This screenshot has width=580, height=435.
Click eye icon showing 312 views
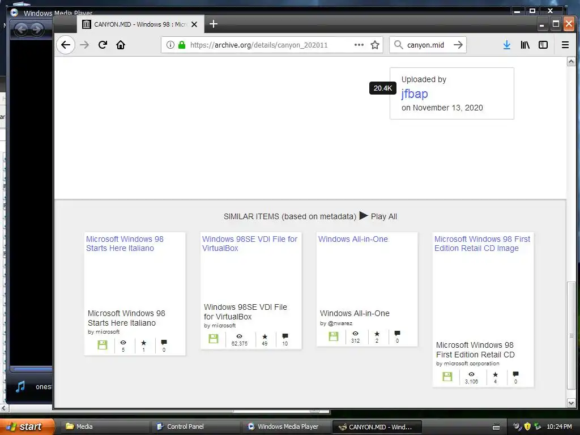(x=355, y=334)
